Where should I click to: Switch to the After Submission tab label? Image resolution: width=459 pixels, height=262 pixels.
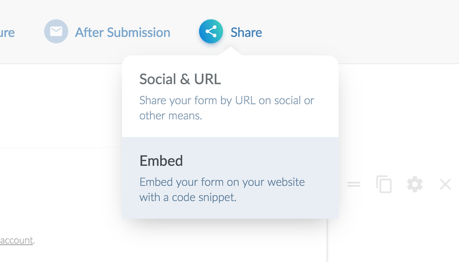tap(123, 33)
